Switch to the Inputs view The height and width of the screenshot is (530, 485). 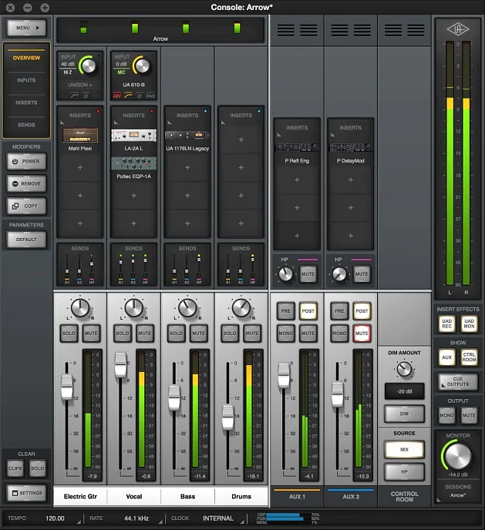[26, 80]
